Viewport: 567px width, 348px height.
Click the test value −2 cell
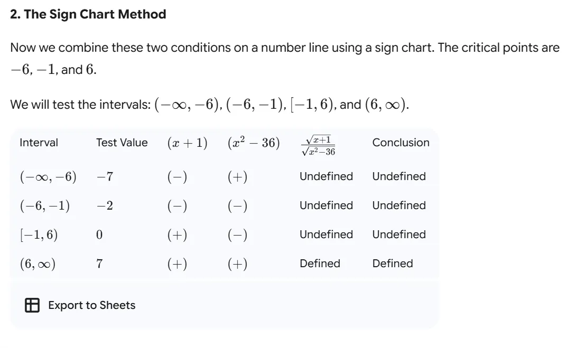(105, 206)
